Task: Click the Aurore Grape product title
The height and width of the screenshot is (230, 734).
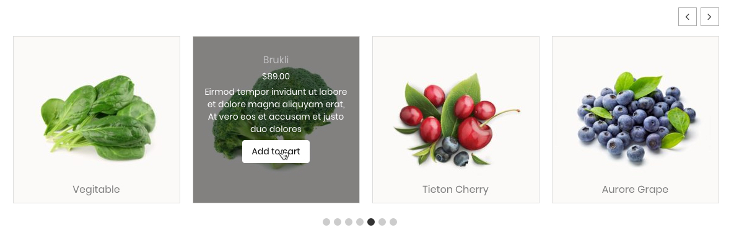Action: click(x=635, y=189)
